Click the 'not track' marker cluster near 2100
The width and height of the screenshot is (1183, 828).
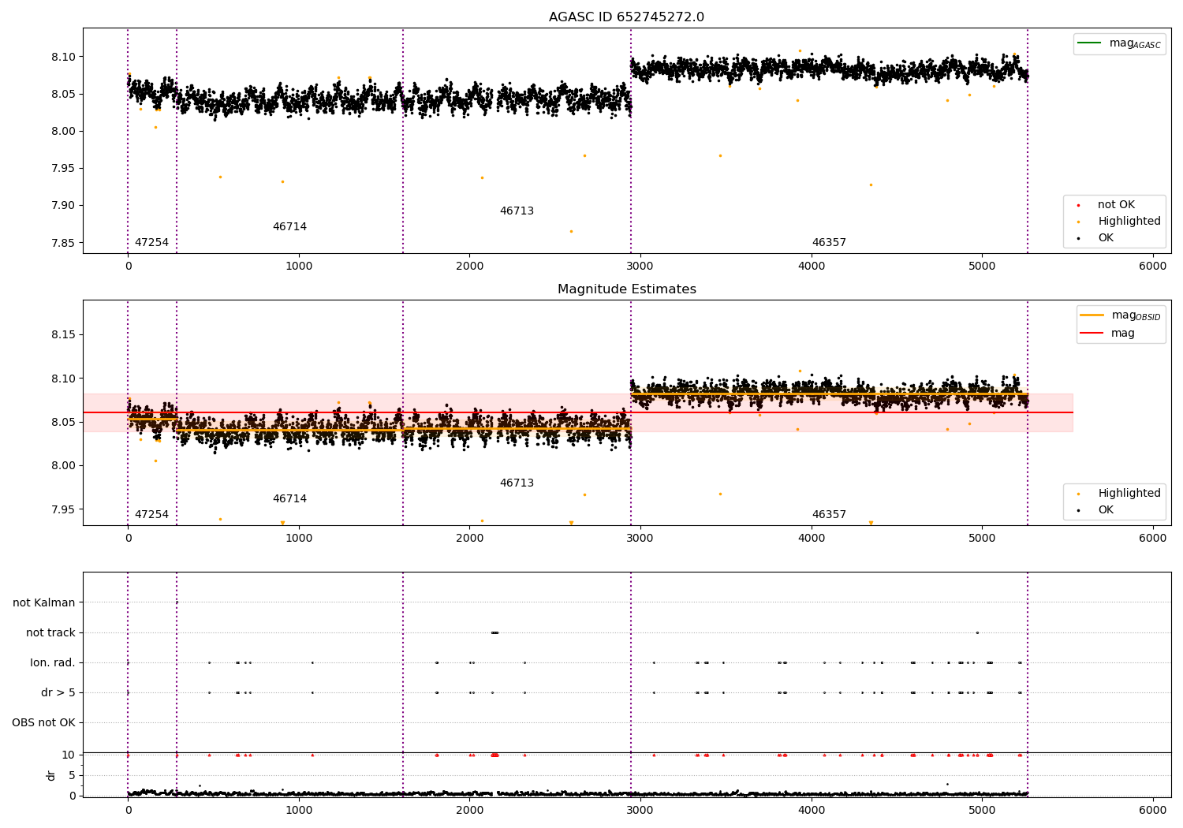[x=494, y=632]
